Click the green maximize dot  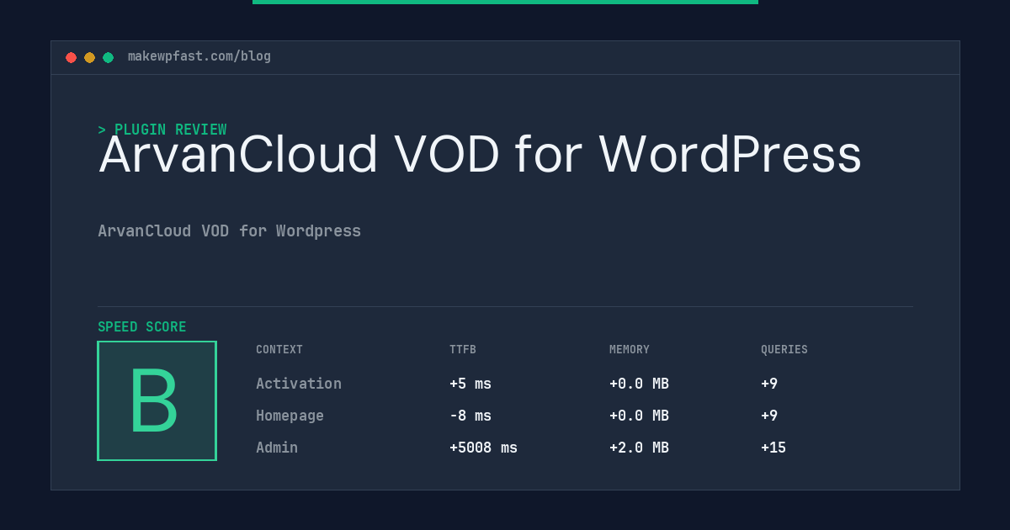coord(109,57)
